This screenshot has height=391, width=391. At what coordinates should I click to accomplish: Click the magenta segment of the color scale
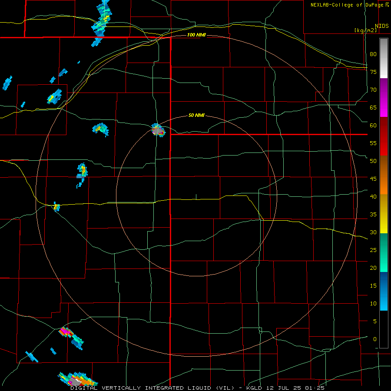(x=384, y=97)
